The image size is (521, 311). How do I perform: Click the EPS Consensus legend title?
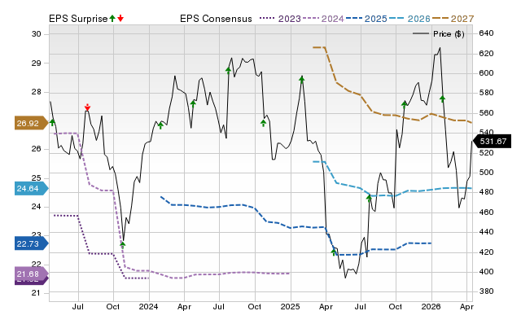click(216, 19)
